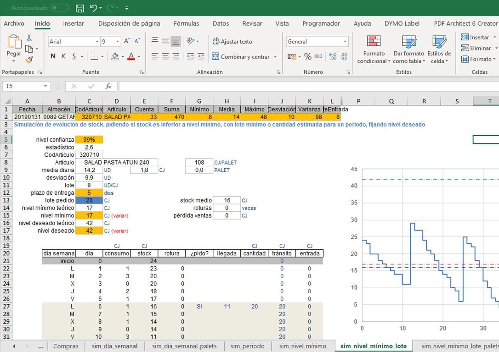Viewport: 499px width, 352px height.
Task: Toggle italic K formatting
Action: click(63, 56)
